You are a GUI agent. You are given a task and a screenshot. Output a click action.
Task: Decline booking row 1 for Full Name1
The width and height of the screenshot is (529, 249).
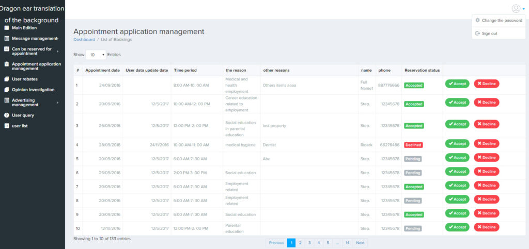487,84
